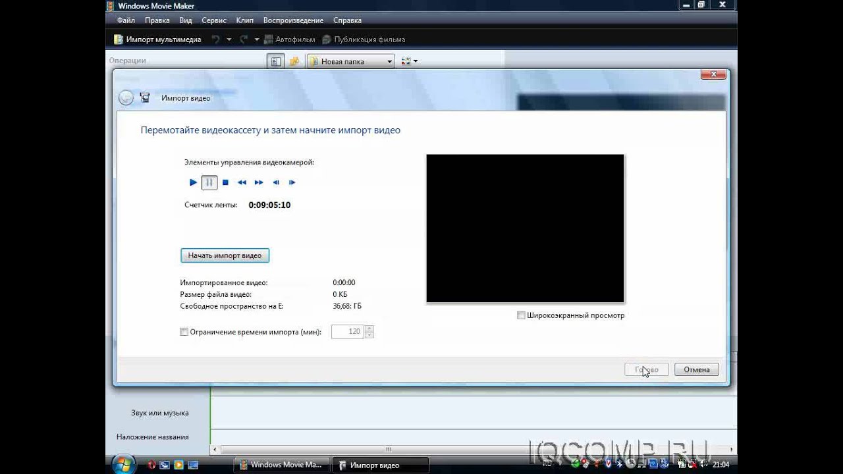Image resolution: width=843 pixels, height=474 pixels.
Task: Click the orange media player quick launch icon
Action: (x=178, y=465)
